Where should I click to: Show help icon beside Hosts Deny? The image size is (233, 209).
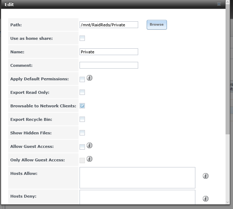pyautogui.click(x=206, y=199)
